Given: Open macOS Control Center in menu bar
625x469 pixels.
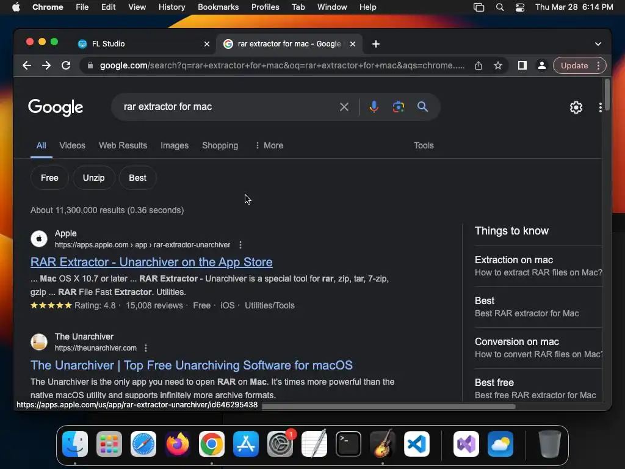Looking at the screenshot, I should [520, 7].
